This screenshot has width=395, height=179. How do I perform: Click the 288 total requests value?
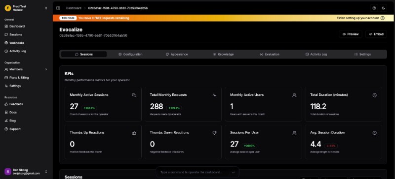tap(157, 106)
